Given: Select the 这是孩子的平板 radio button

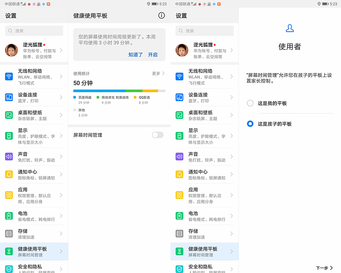Looking at the screenshot, I should (x=250, y=124).
